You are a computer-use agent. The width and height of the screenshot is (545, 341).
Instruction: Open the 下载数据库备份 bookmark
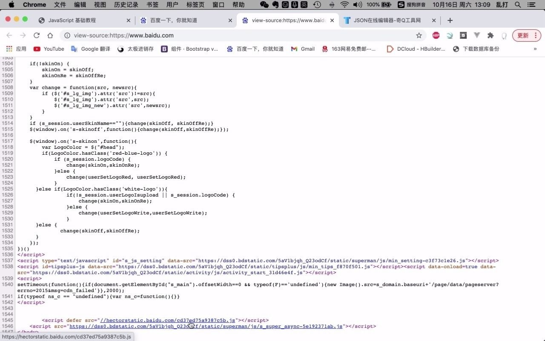476,49
